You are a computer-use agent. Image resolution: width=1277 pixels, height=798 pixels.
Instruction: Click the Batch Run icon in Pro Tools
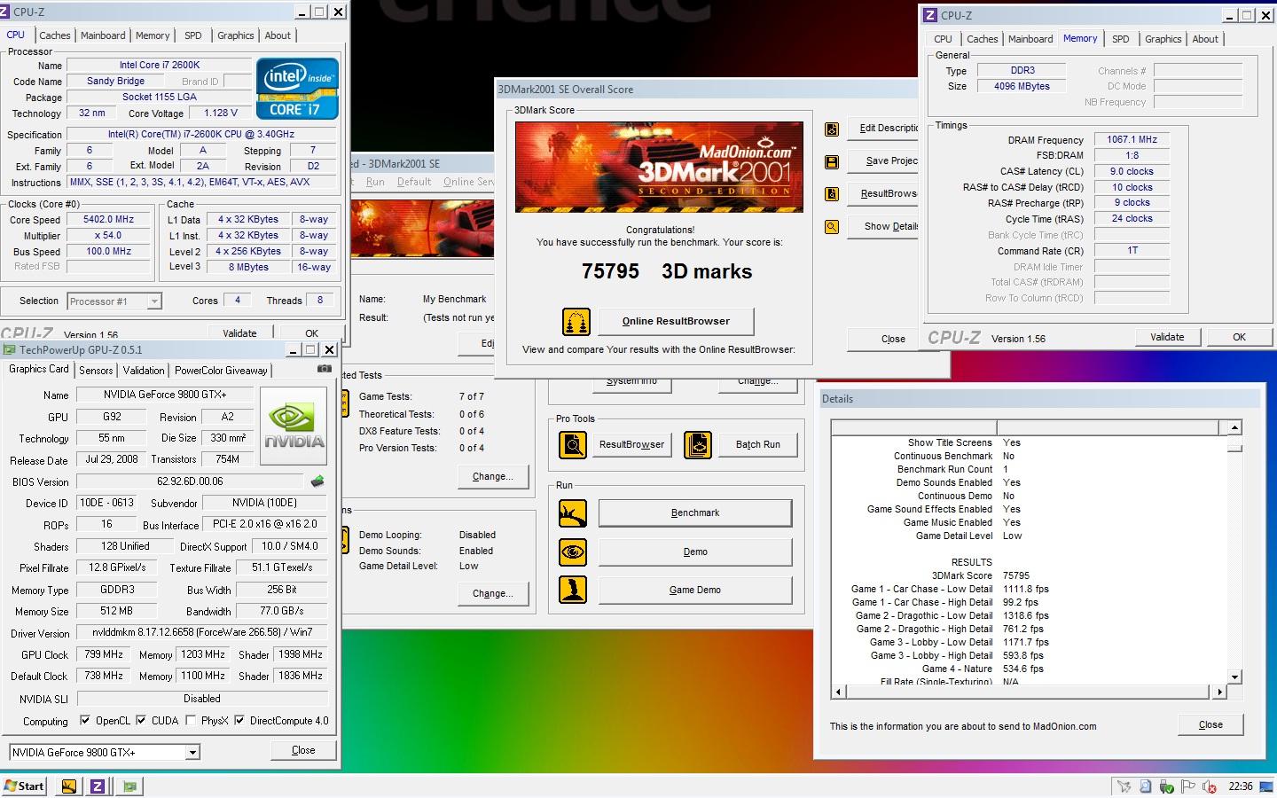[698, 444]
